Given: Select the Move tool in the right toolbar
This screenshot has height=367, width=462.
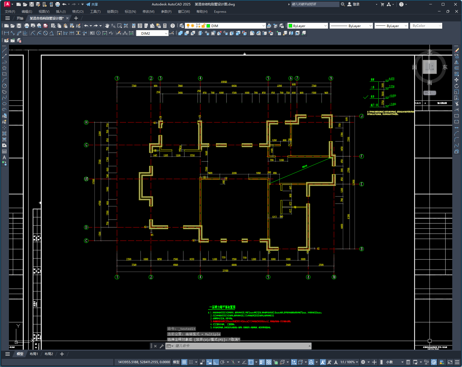Looking at the screenshot, I should 457,80.
